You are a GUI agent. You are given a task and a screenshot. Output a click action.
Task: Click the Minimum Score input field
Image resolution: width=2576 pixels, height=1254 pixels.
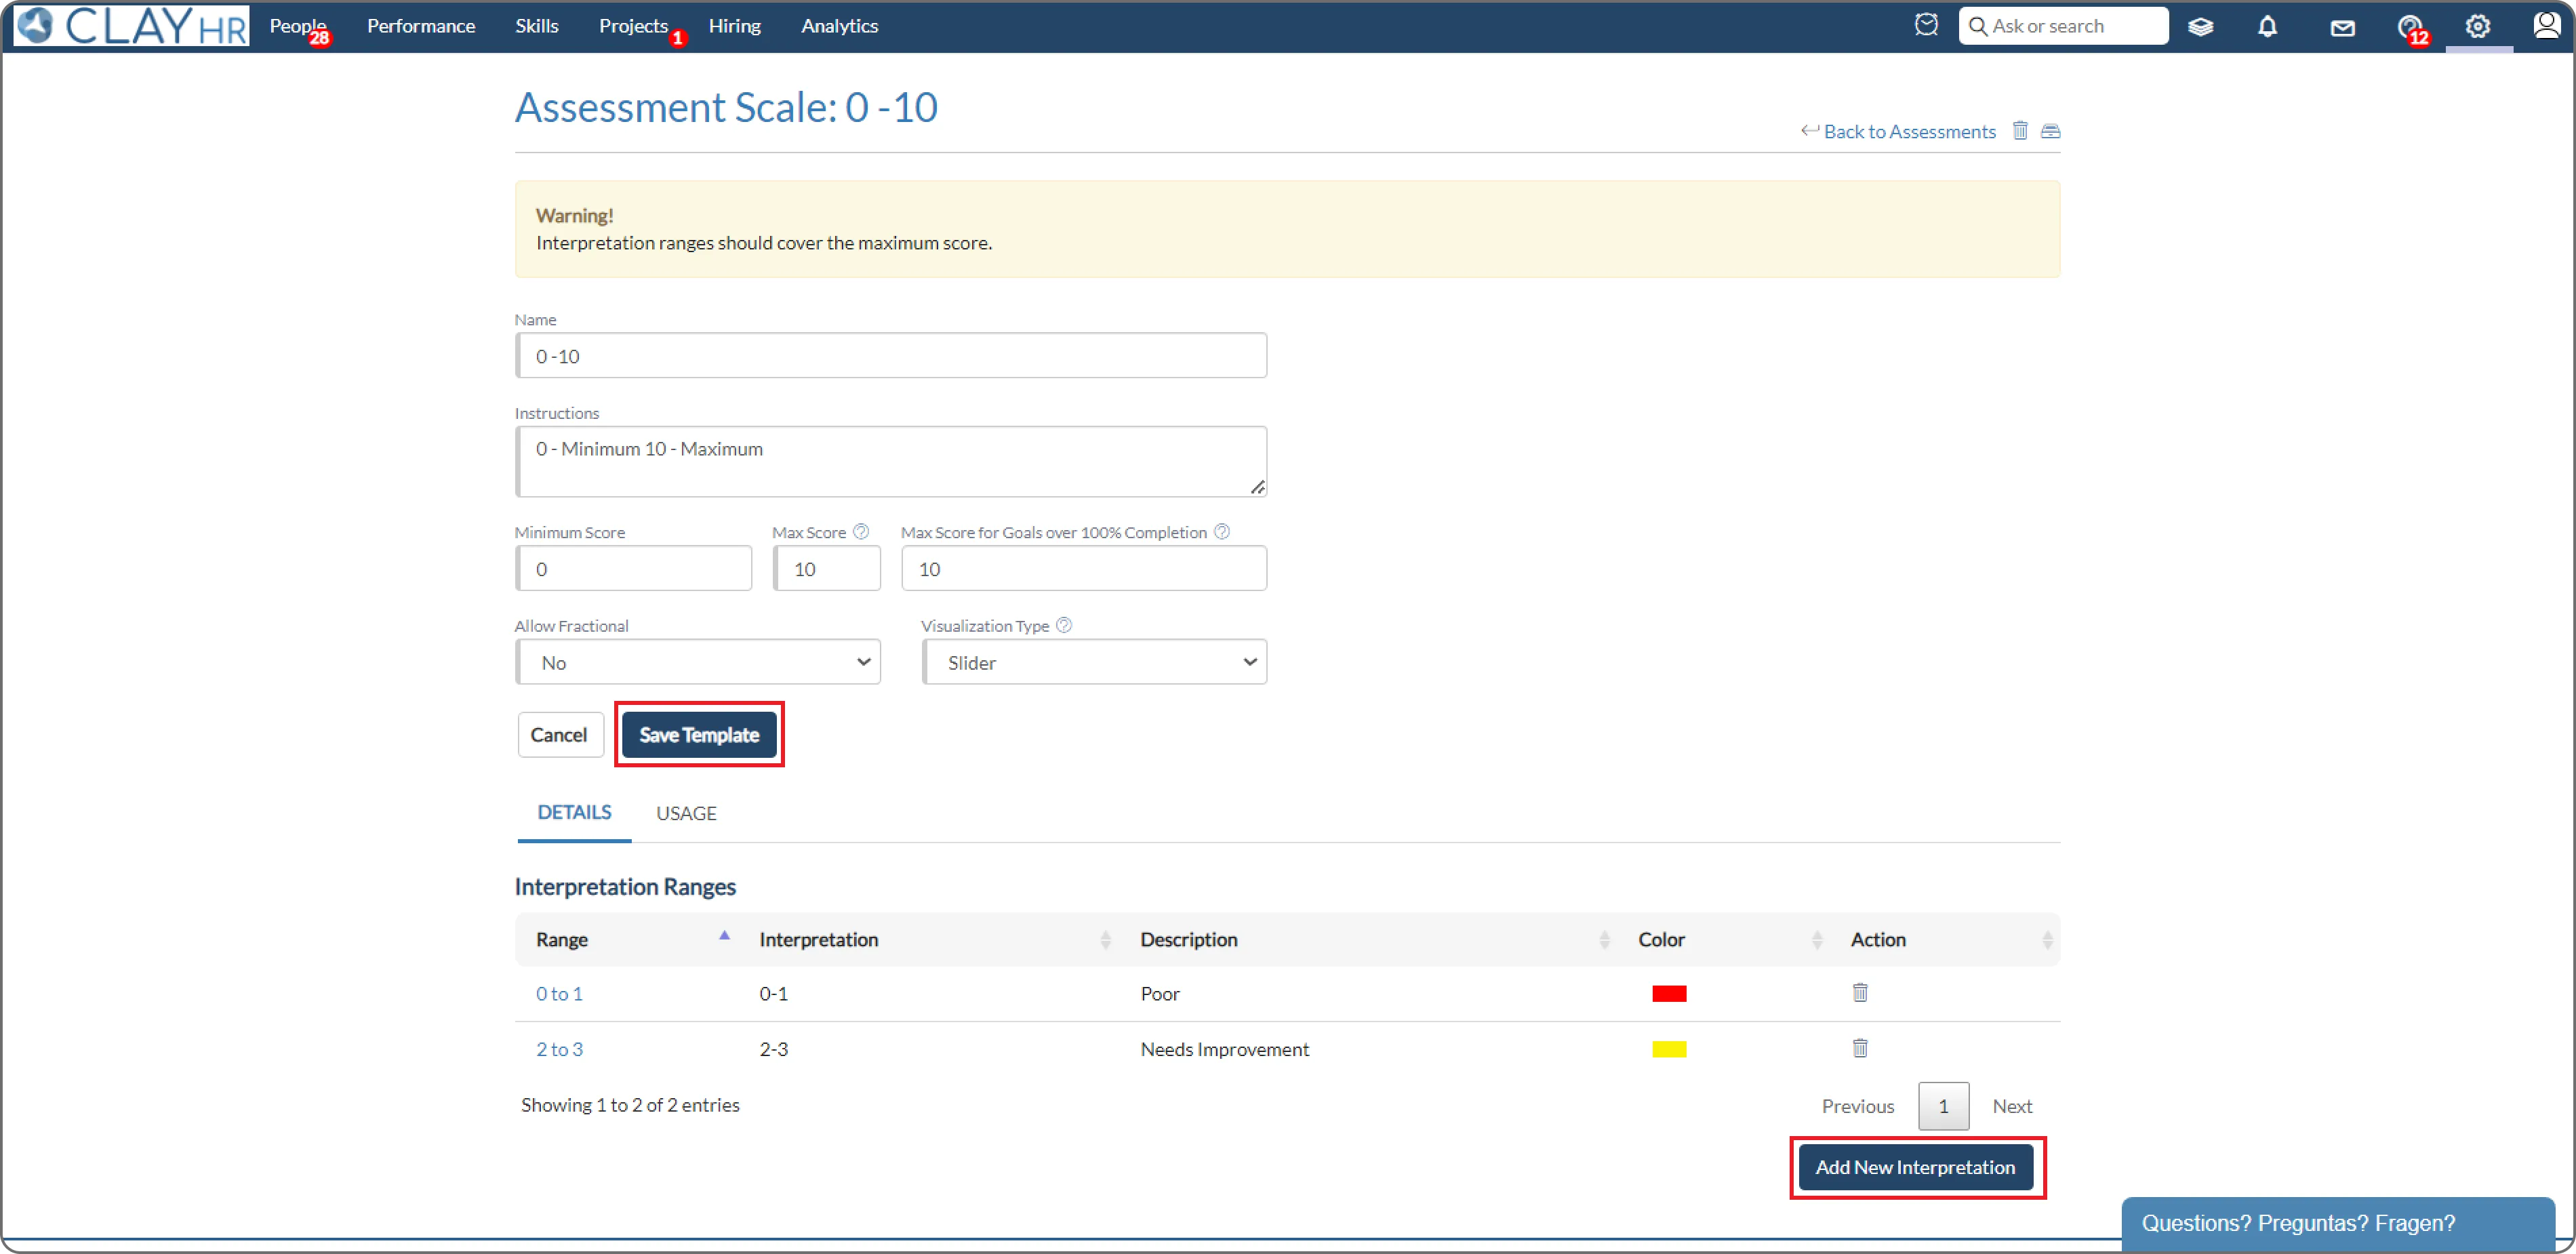click(634, 568)
